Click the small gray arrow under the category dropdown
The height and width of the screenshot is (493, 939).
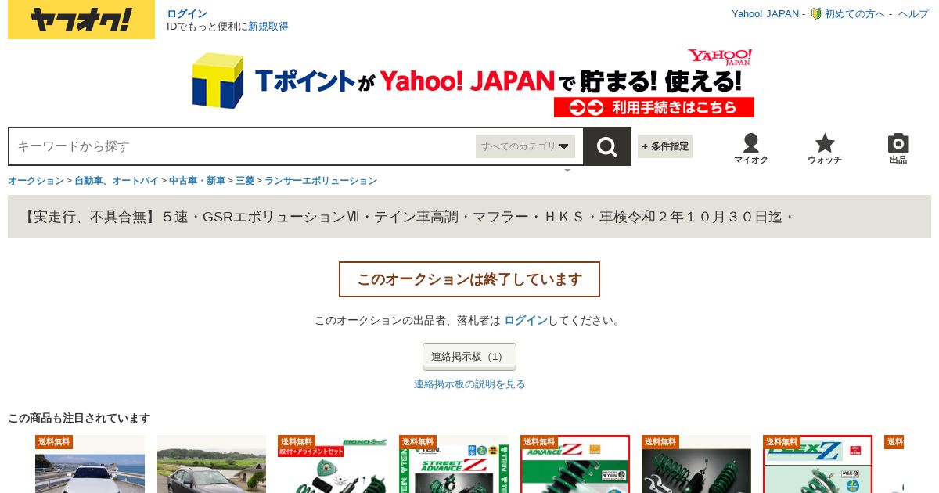point(567,170)
